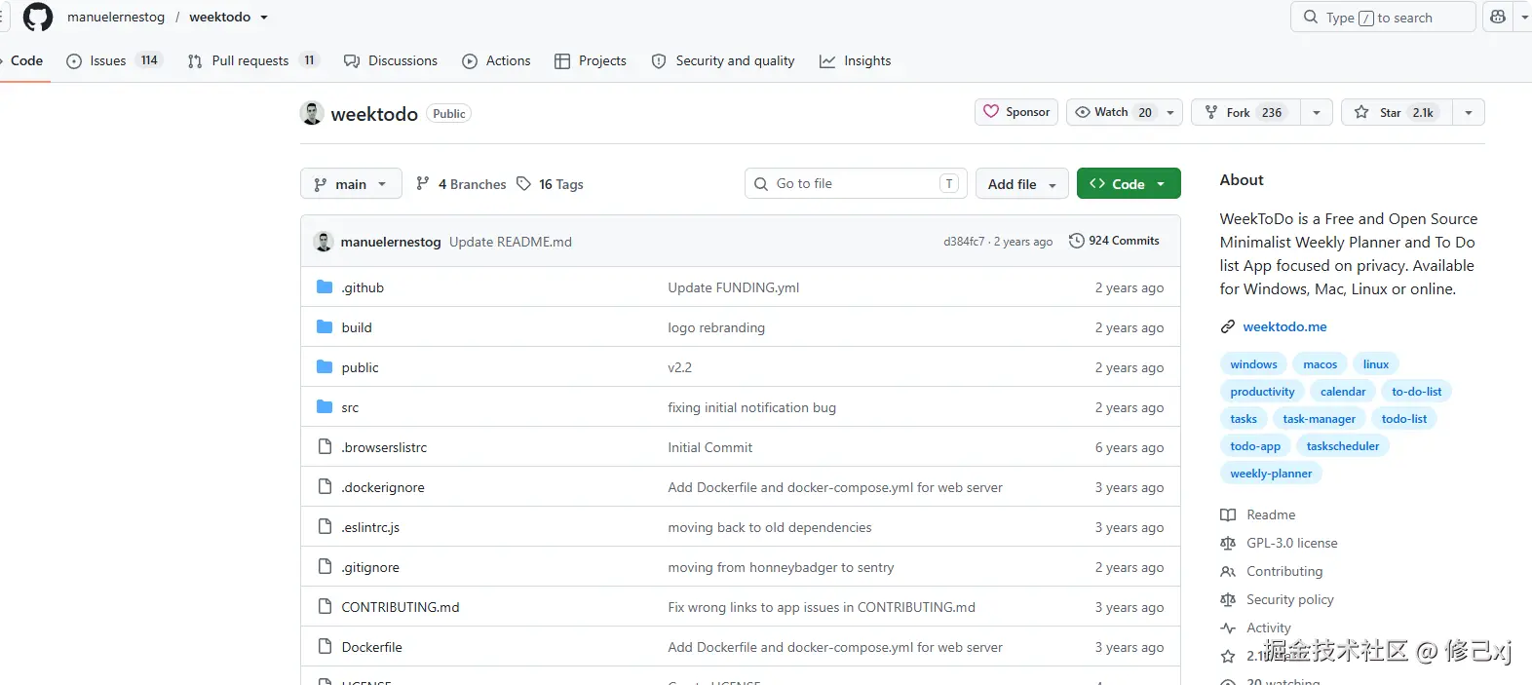Go to the Discussions tab

(391, 60)
